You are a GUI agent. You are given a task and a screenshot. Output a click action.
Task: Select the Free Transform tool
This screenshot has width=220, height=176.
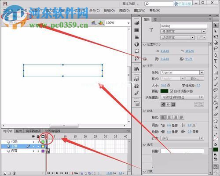[x=216, y=37]
